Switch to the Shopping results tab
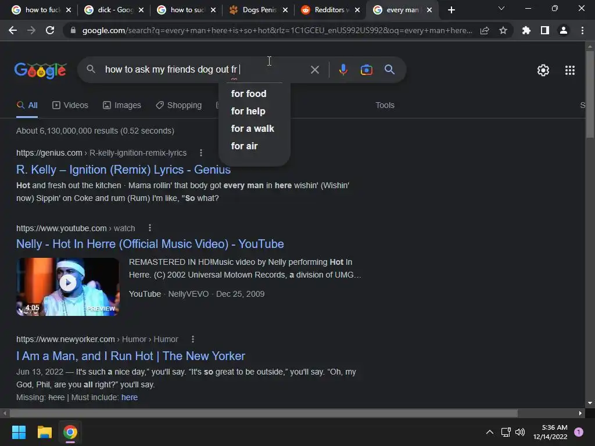The height and width of the screenshot is (446, 595). coord(179,106)
